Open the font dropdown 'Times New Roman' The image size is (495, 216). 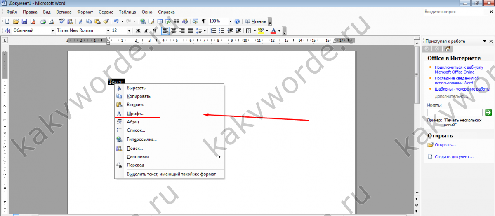(108, 30)
